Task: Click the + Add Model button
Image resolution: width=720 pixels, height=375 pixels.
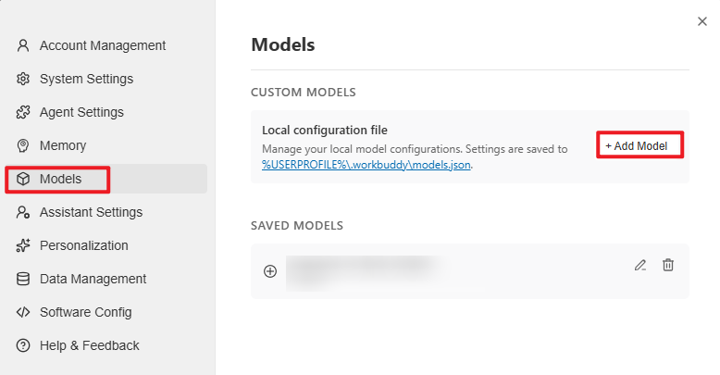Action: 639,145
